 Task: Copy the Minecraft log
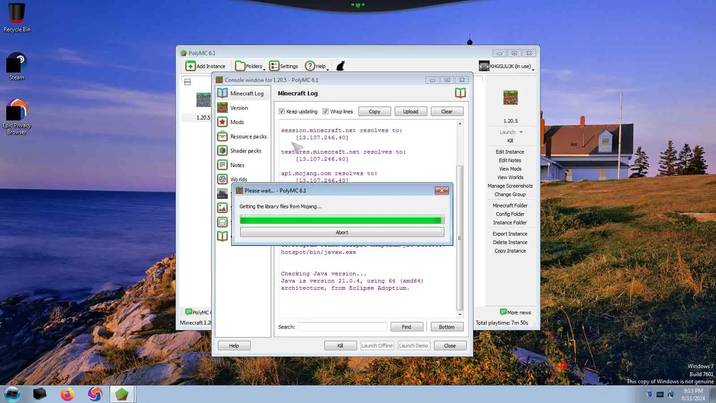(375, 111)
